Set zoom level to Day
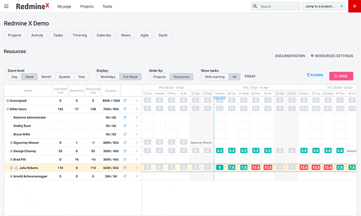The width and height of the screenshot is (361, 216). click(15, 76)
